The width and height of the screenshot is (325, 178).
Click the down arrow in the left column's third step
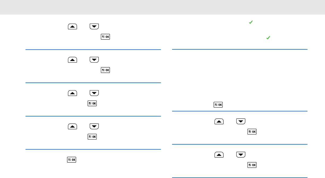pyautogui.click(x=94, y=93)
